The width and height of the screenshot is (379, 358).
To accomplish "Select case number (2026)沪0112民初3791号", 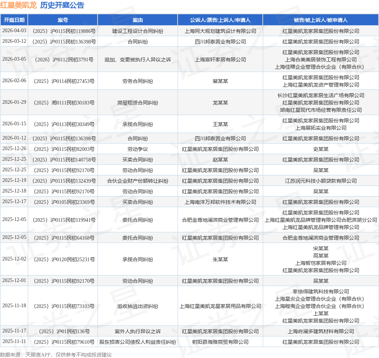I will coord(64,60).
